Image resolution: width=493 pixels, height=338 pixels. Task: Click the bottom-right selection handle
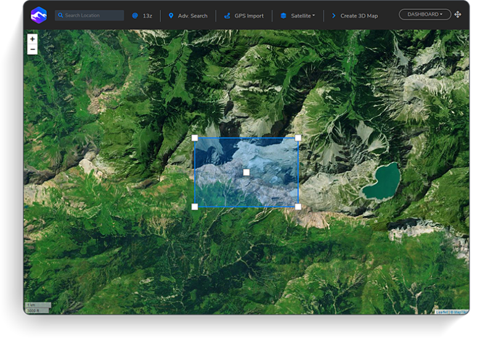[298, 207]
